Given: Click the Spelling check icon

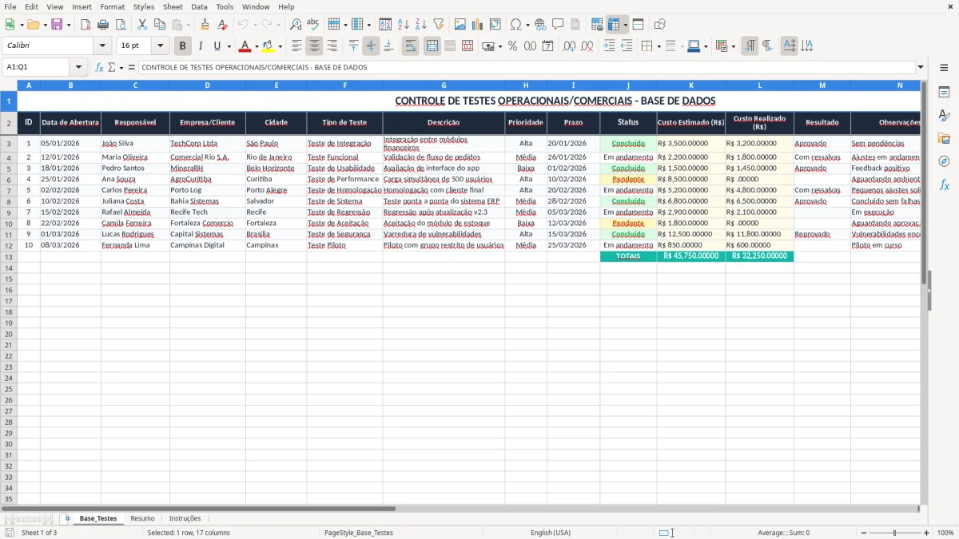Looking at the screenshot, I should pyautogui.click(x=312, y=25).
